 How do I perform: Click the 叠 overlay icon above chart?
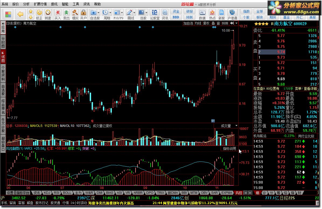click(213, 23)
